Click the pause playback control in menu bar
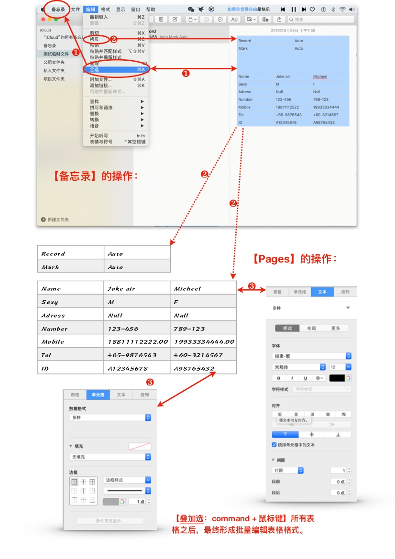395x559 pixels. (294, 9)
